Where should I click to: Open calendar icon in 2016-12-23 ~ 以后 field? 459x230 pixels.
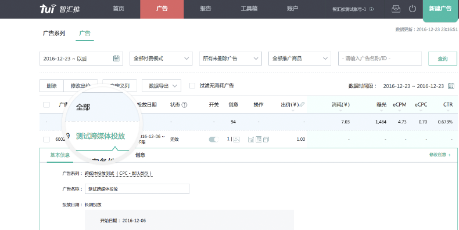click(x=116, y=58)
